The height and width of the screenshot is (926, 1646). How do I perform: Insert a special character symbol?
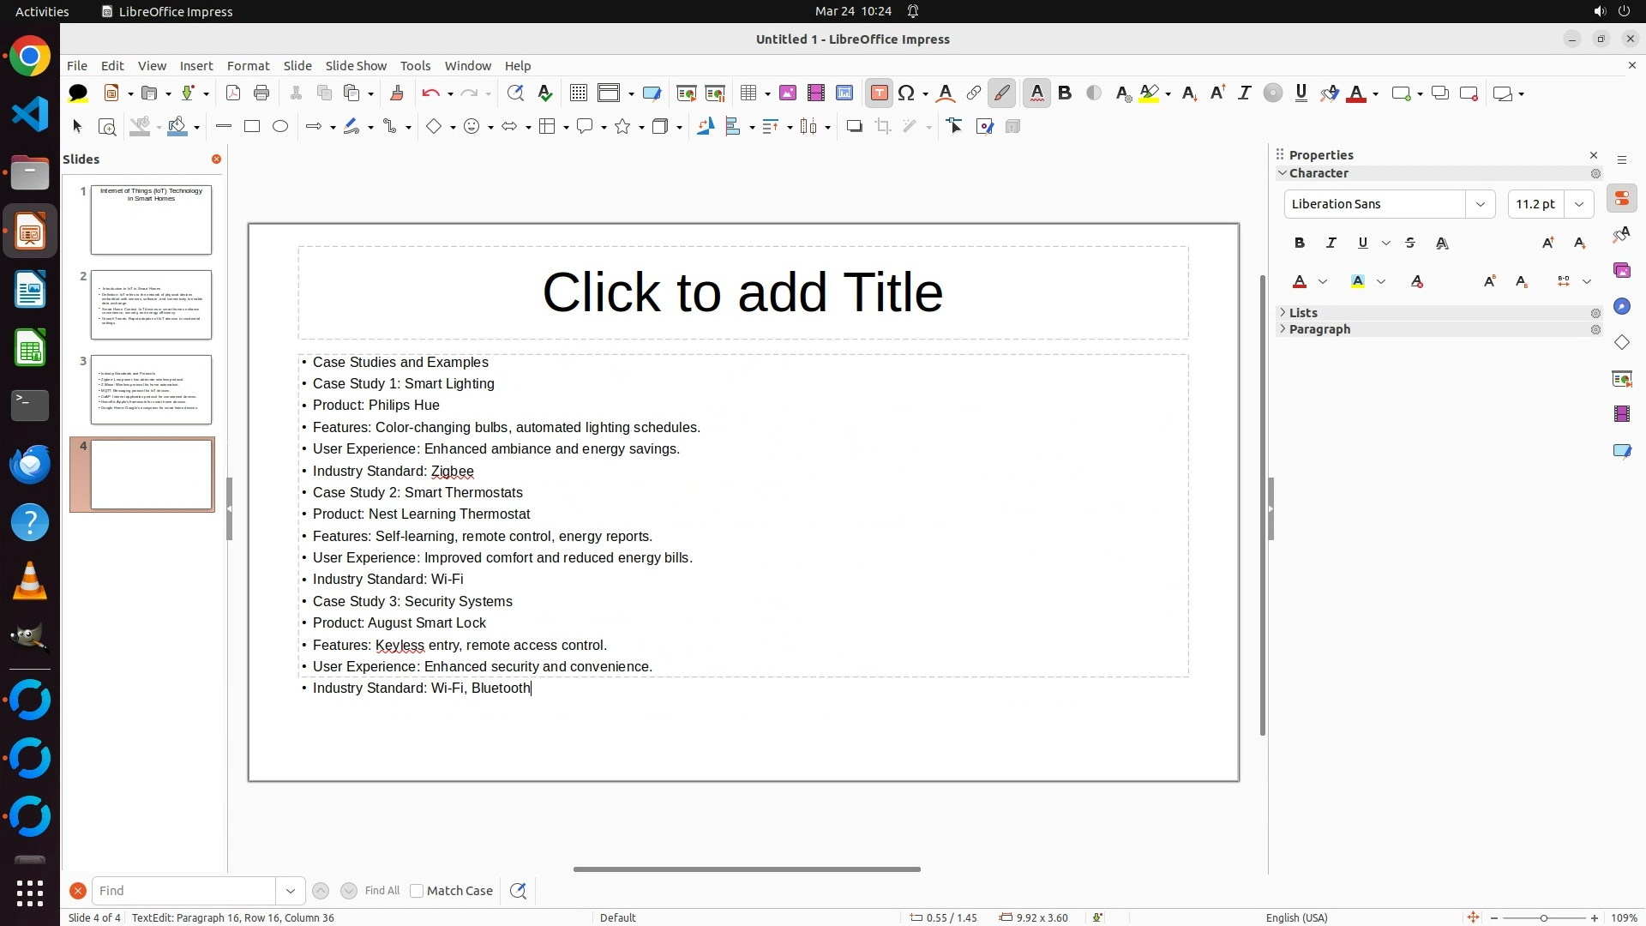tap(907, 93)
